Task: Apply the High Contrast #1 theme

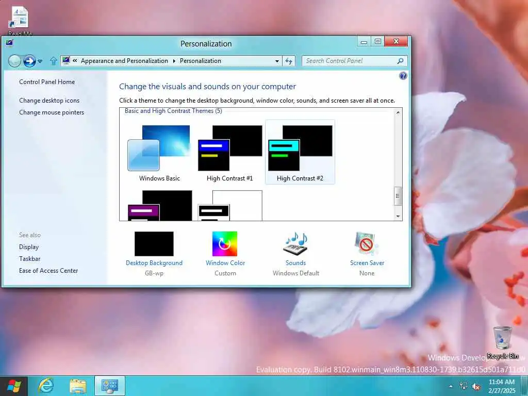Action: 229,153
